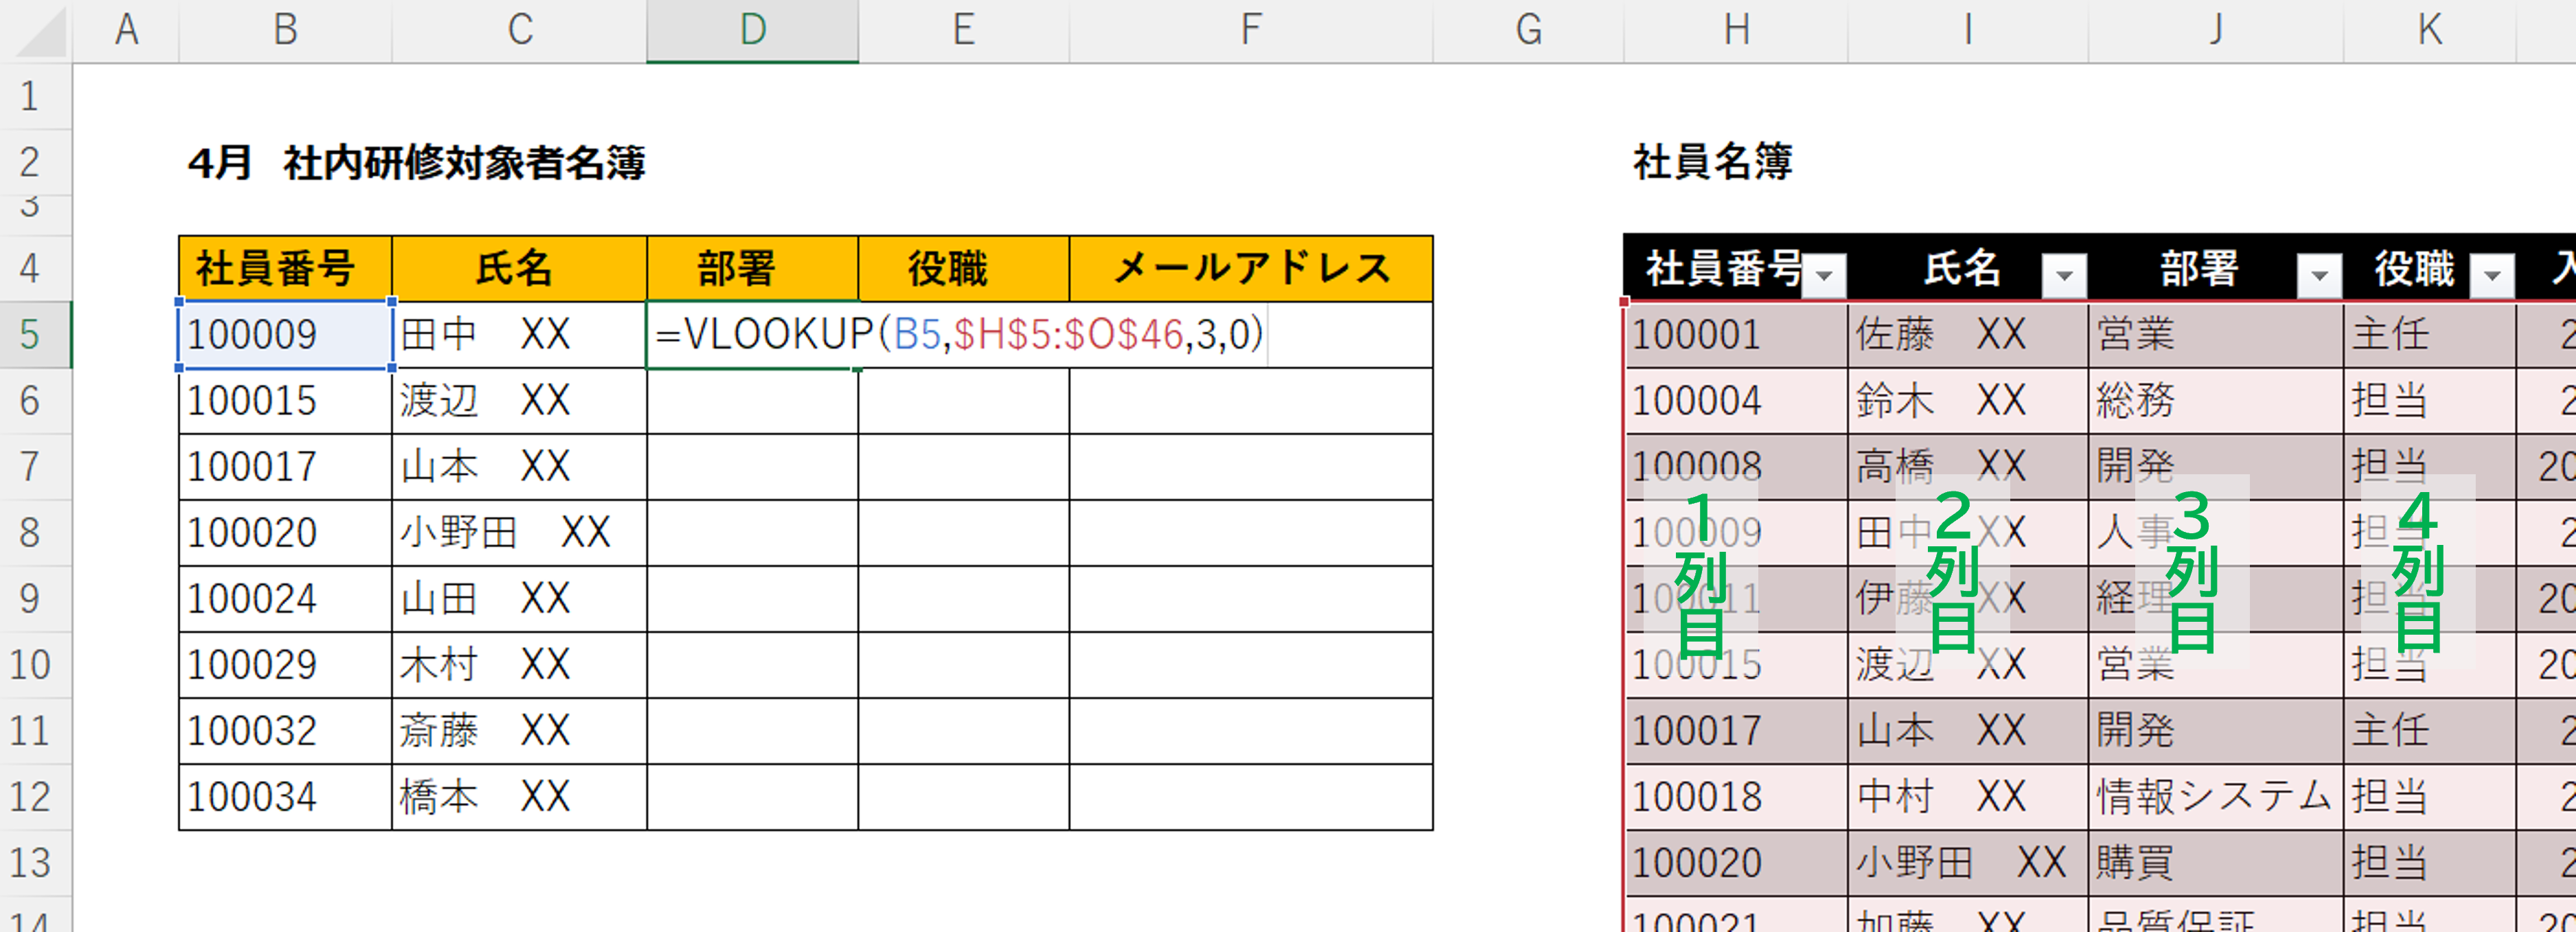This screenshot has width=2576, height=932.
Task: Select column F header
Action: pos(1250,30)
